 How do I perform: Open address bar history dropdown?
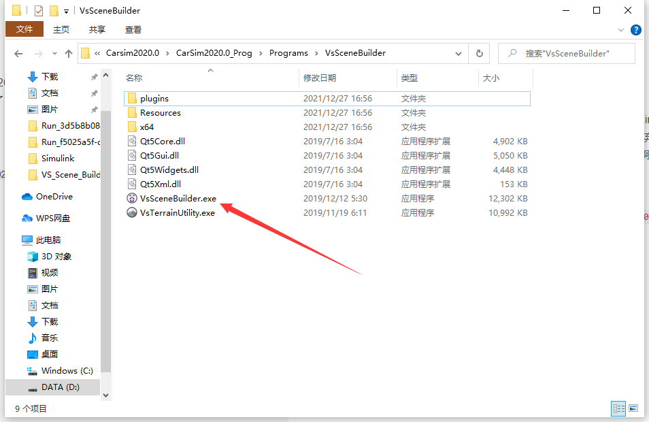459,53
